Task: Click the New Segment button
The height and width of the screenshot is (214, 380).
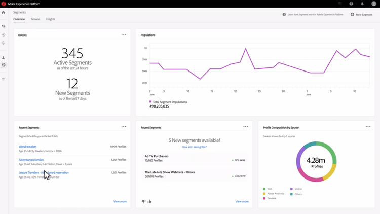Action: click(362, 15)
